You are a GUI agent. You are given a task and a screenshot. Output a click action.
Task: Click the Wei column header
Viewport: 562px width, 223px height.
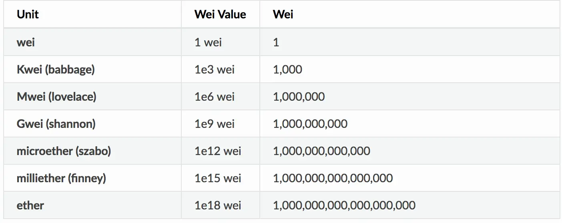click(x=283, y=14)
